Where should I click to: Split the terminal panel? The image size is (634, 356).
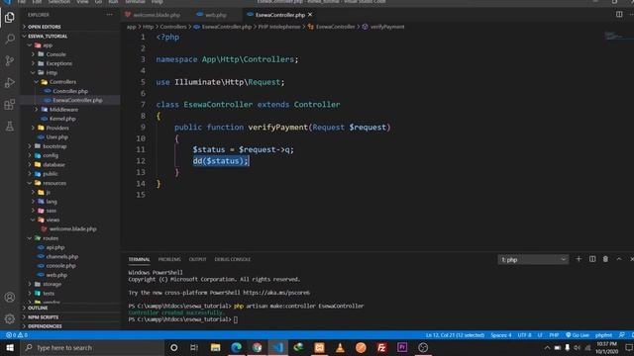[592, 259]
